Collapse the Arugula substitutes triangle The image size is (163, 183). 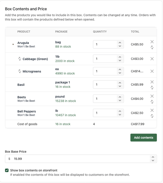[13, 44]
